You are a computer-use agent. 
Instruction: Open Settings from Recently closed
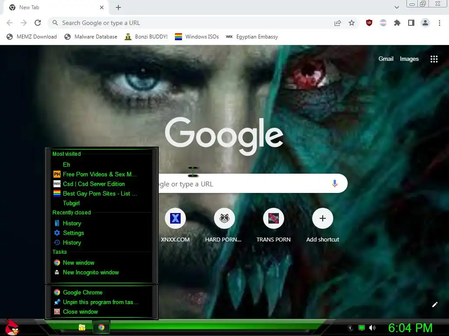click(101, 233)
